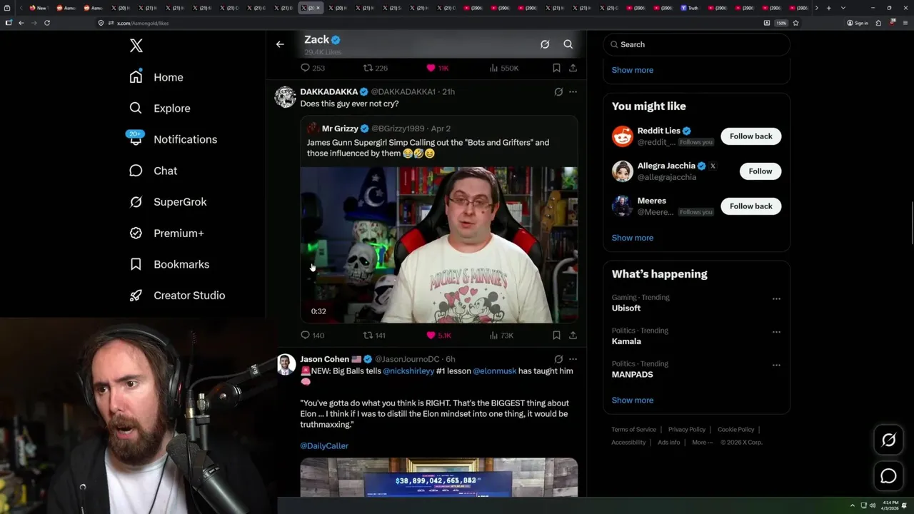
Task: Open floating Grok button
Action: pyautogui.click(x=888, y=440)
